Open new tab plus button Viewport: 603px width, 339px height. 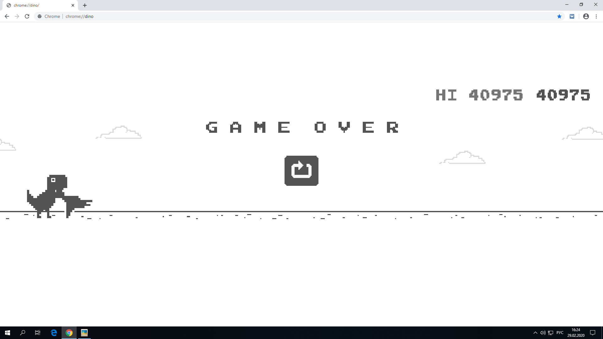(85, 5)
